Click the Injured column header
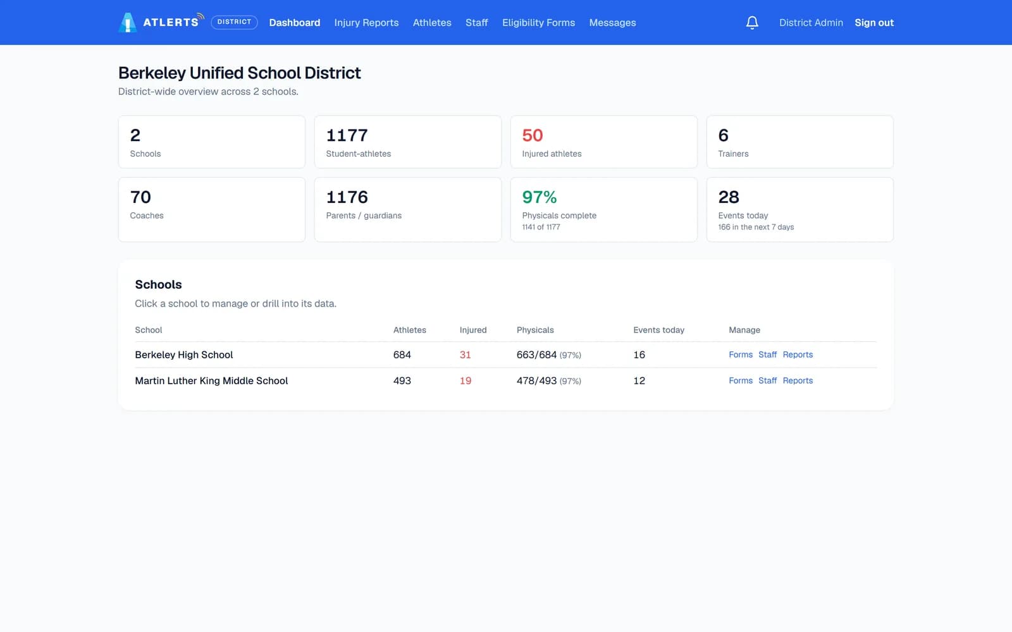The image size is (1012, 632). 473,330
